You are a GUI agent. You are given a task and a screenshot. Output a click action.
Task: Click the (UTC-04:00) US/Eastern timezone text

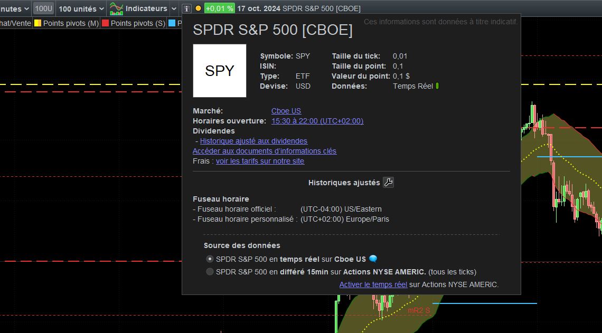(341, 209)
